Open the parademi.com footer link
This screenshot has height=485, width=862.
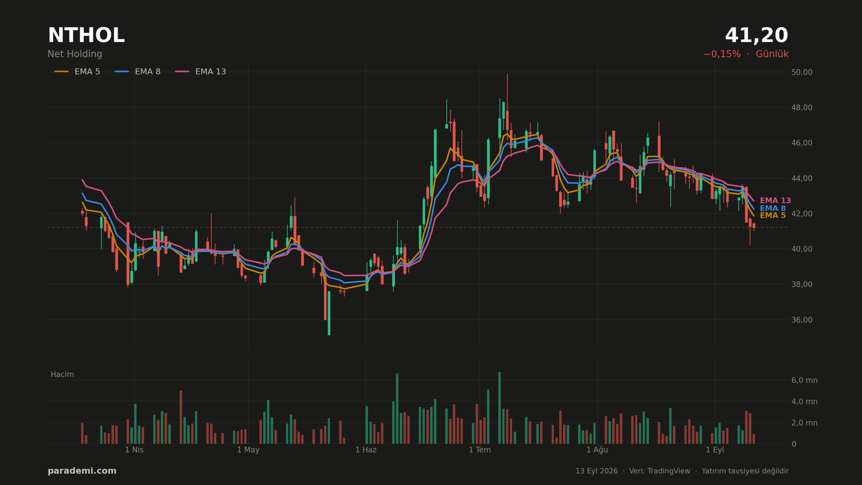[x=82, y=471]
